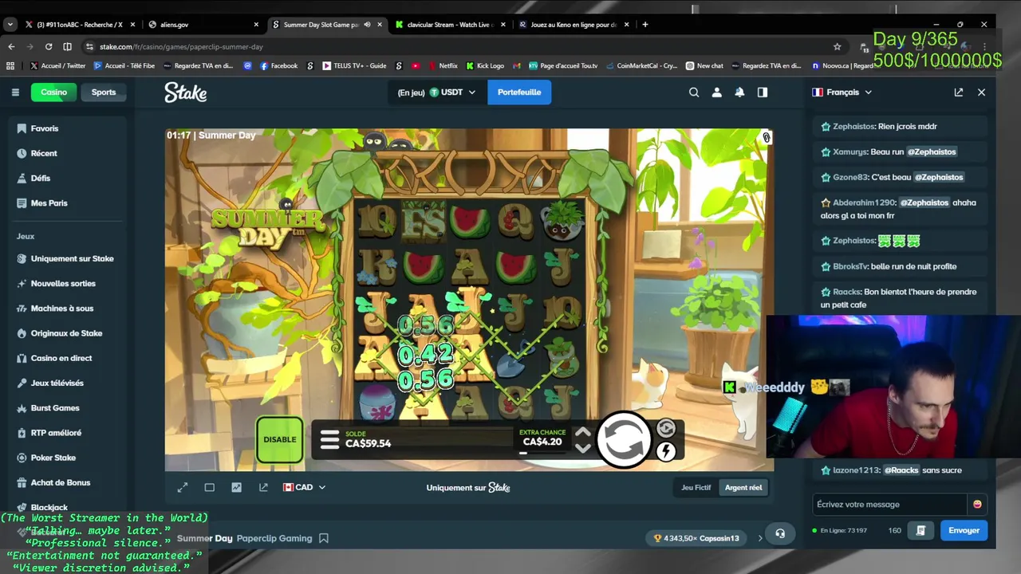
Task: Open the user profile icon
Action: (717, 92)
